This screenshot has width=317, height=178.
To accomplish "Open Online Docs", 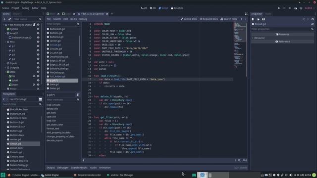I will pyautogui.click(x=189, y=19).
